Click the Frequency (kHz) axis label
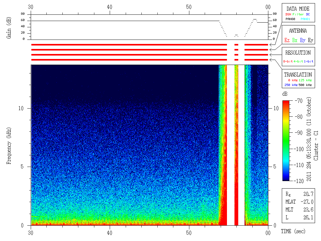 8,146
